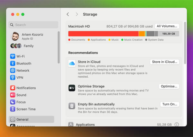Click the Recommendations heading

pyautogui.click(x=83, y=53)
